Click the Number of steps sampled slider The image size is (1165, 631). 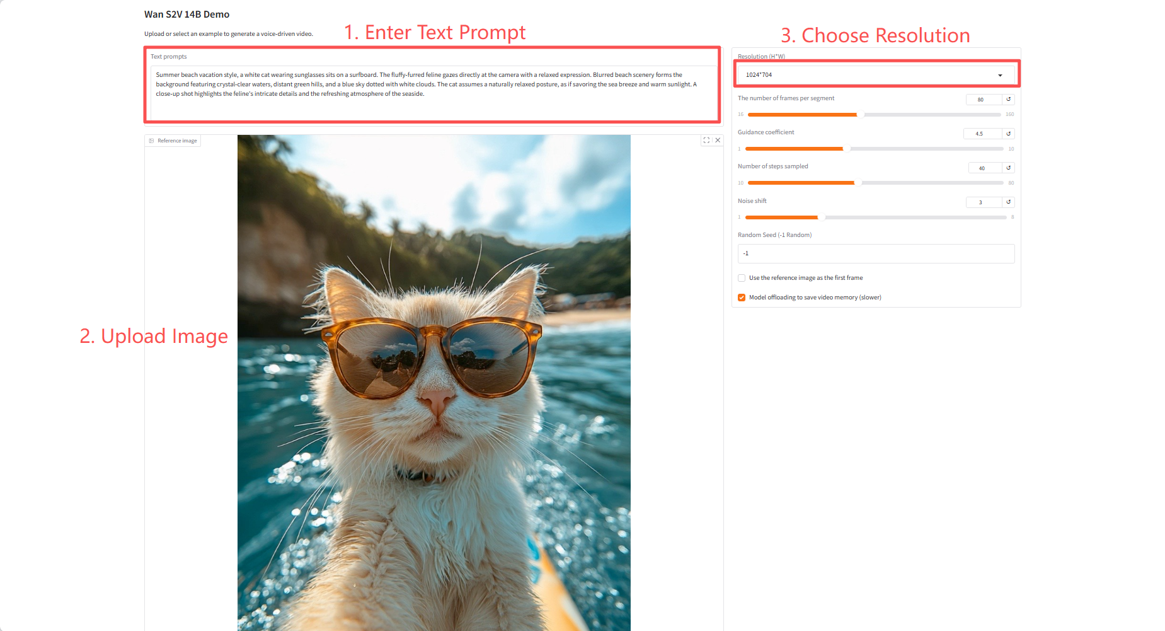point(875,183)
